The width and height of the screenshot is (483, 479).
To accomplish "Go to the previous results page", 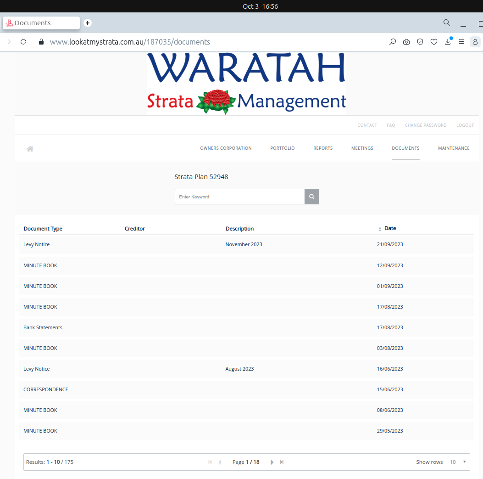I will (x=220, y=462).
